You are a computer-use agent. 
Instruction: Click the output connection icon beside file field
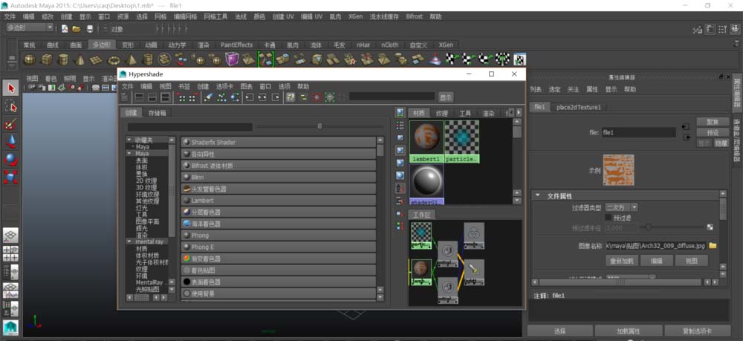point(686,138)
